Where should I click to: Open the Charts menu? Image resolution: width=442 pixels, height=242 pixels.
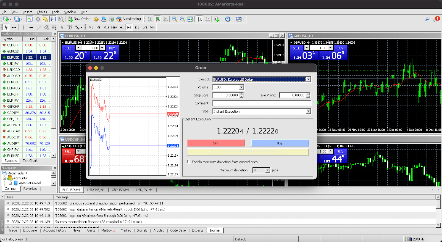click(42, 12)
